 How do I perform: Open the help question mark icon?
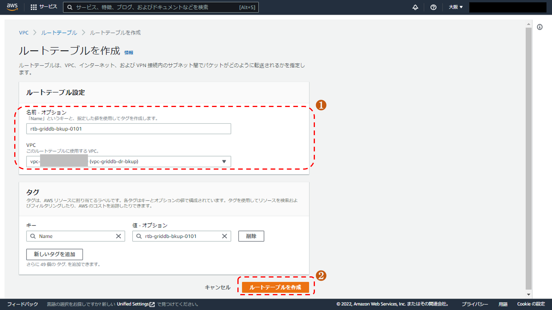tap(433, 7)
